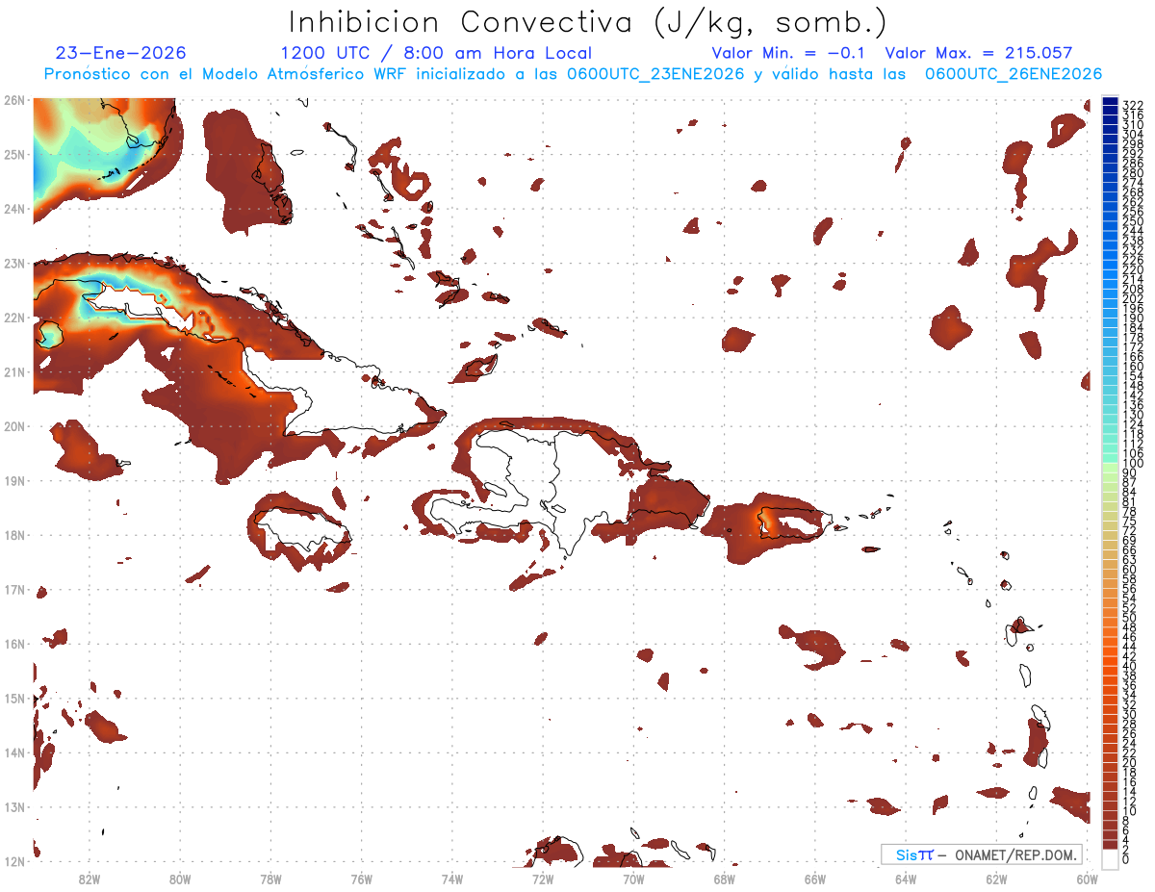This screenshot has height=892, width=1155.
Task: Click the 'SisTT - ONAMET/REP.DOM.' label box
Action: click(x=982, y=854)
